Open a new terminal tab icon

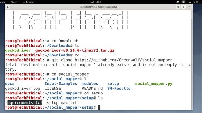tap(8, 7)
